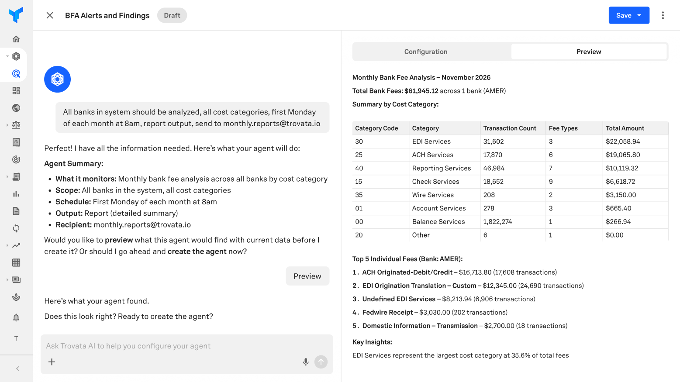Expand the hexagon agents sidebar section arrow
Screen dimensions: 680x382
[x=7, y=56]
